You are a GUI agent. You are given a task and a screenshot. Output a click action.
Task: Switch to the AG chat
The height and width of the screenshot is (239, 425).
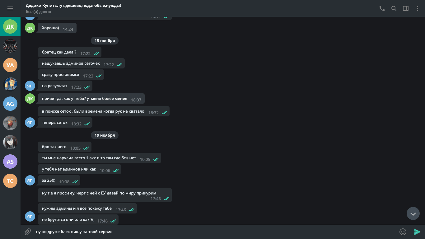point(10,104)
